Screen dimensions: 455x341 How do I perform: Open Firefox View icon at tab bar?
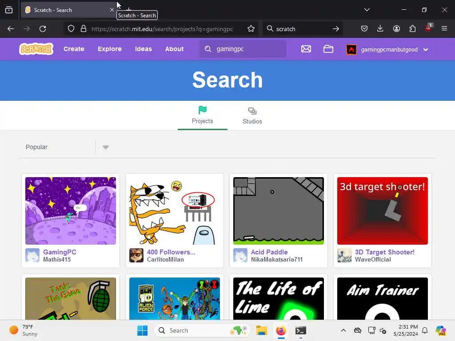(9, 10)
